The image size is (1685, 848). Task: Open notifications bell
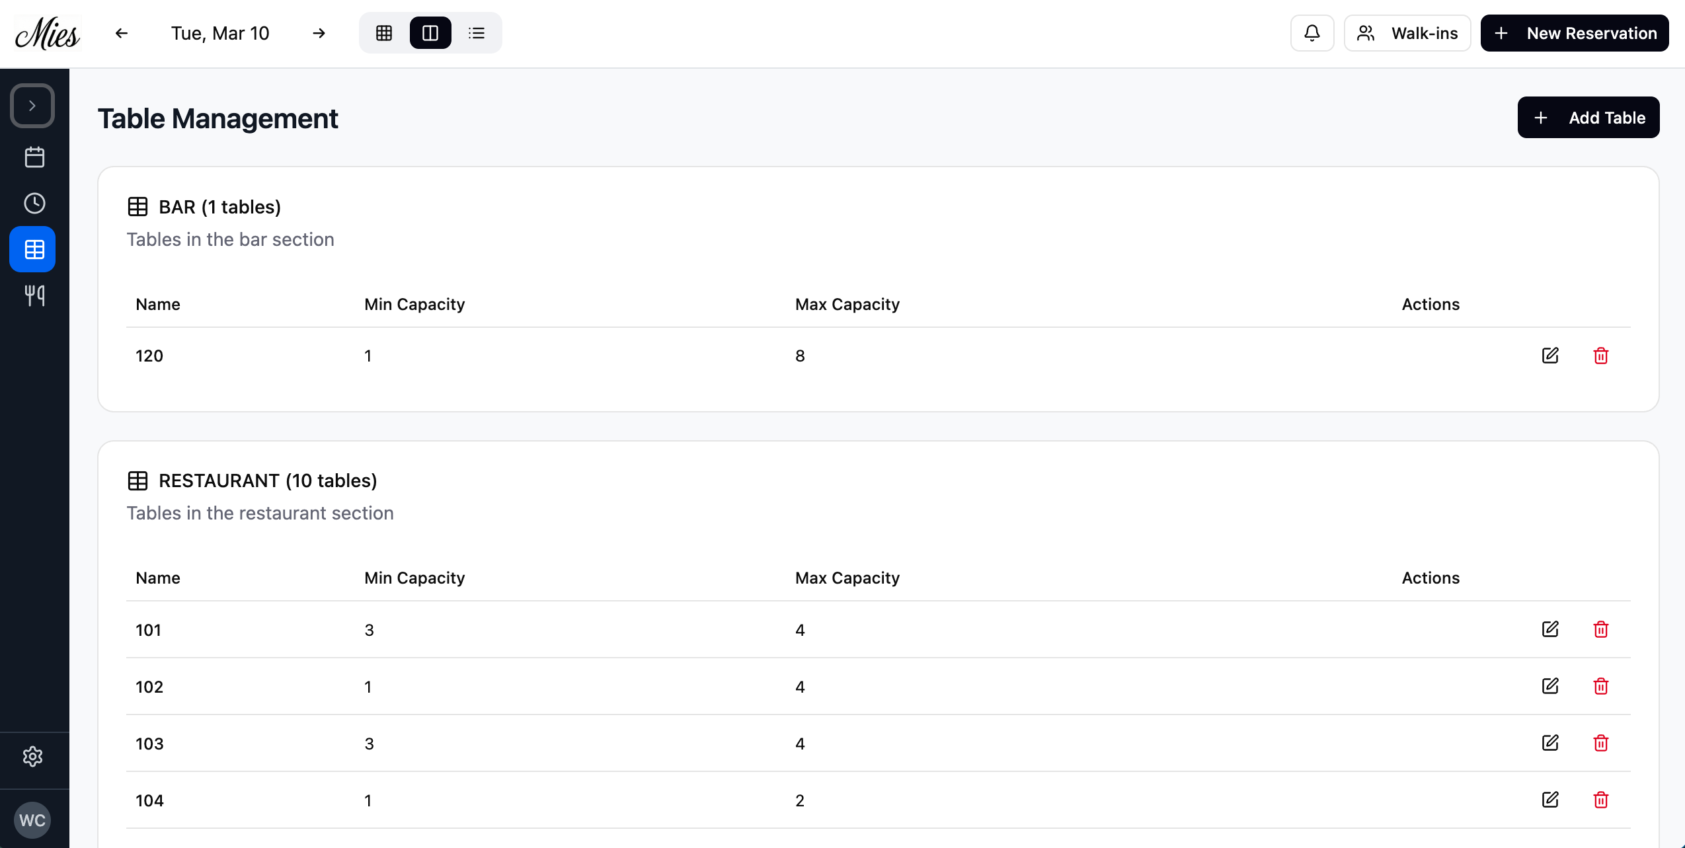pos(1312,33)
